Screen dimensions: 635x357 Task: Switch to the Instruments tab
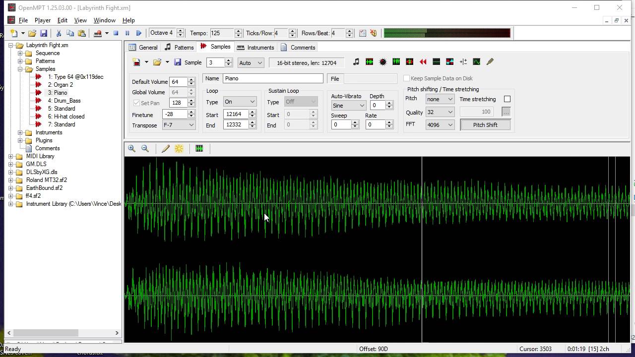(255, 48)
